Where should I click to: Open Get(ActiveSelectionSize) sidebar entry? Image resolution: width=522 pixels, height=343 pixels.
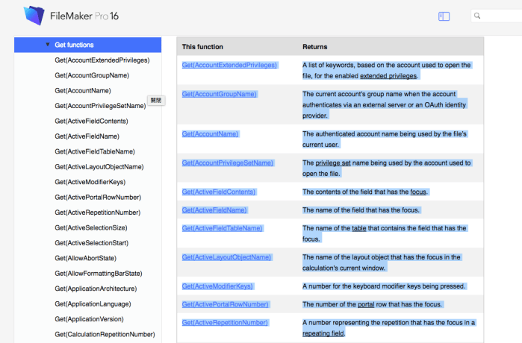tap(90, 227)
